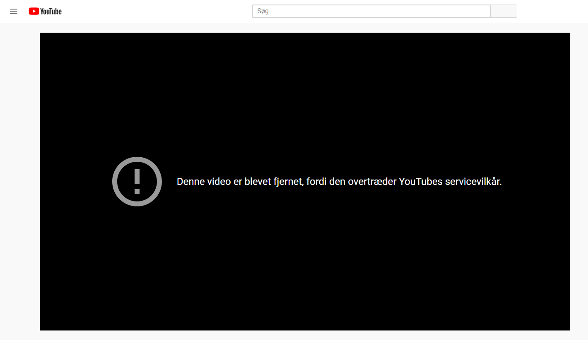Focus the Søg search field
Viewport: 588px width, 340px height.
click(x=371, y=11)
